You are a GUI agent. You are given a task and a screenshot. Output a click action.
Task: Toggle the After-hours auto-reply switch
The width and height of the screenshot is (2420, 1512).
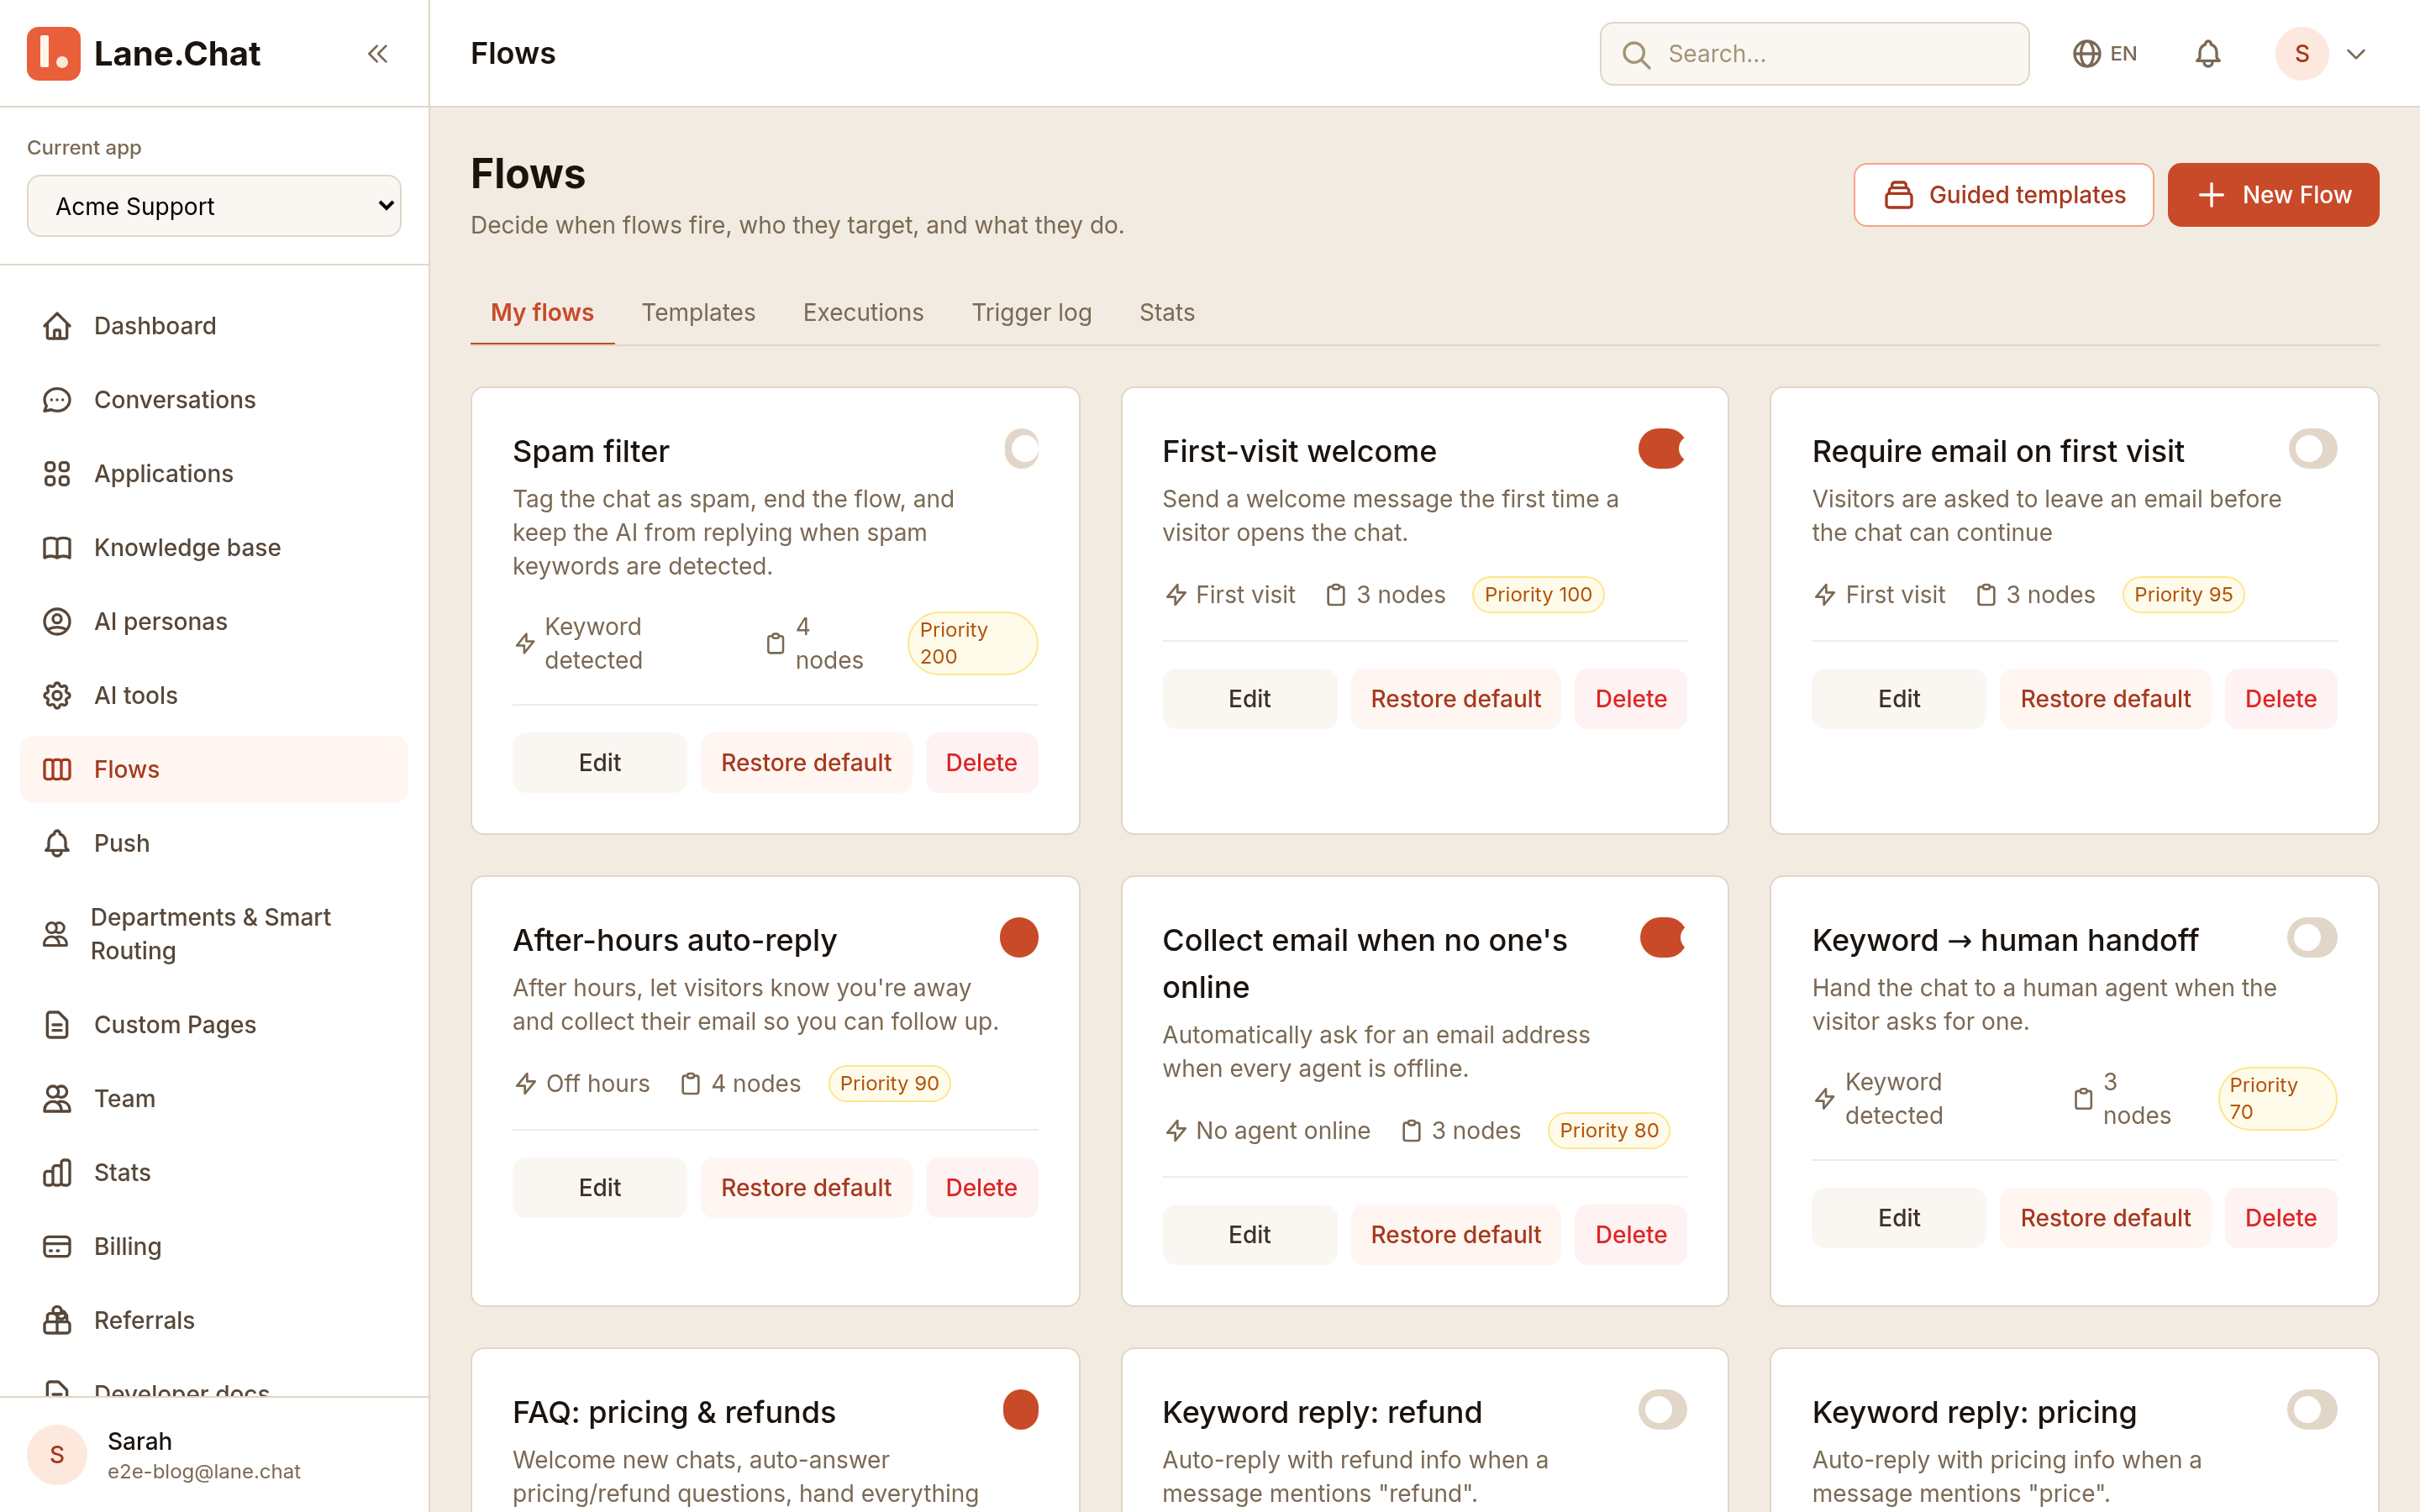coord(1019,938)
